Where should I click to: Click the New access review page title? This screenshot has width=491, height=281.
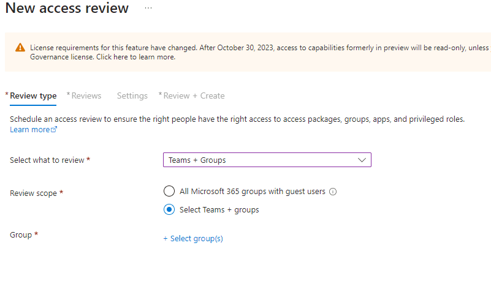tap(67, 9)
